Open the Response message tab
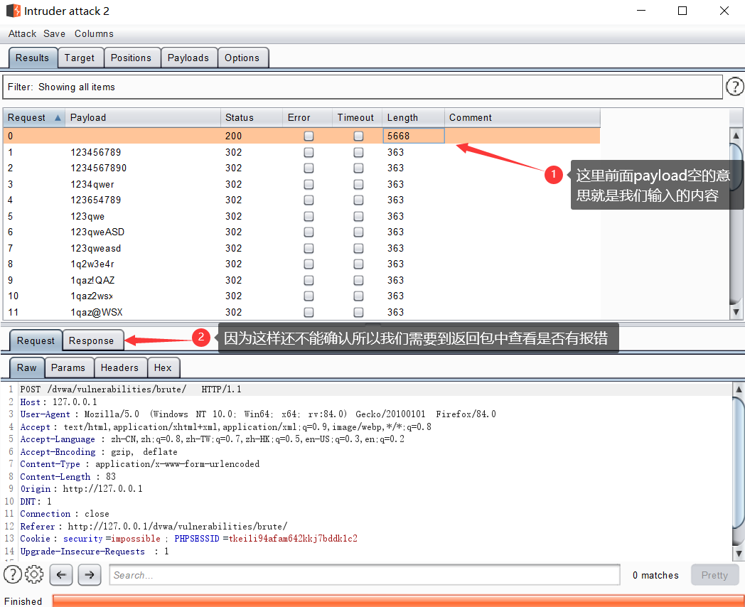Viewport: 745px width, 607px height. tap(92, 340)
